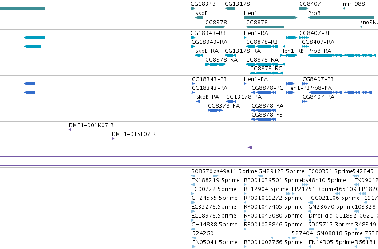Screen dimensions: 378x249
Task: Click the EN05041.5prime EST label
Action: point(215,242)
